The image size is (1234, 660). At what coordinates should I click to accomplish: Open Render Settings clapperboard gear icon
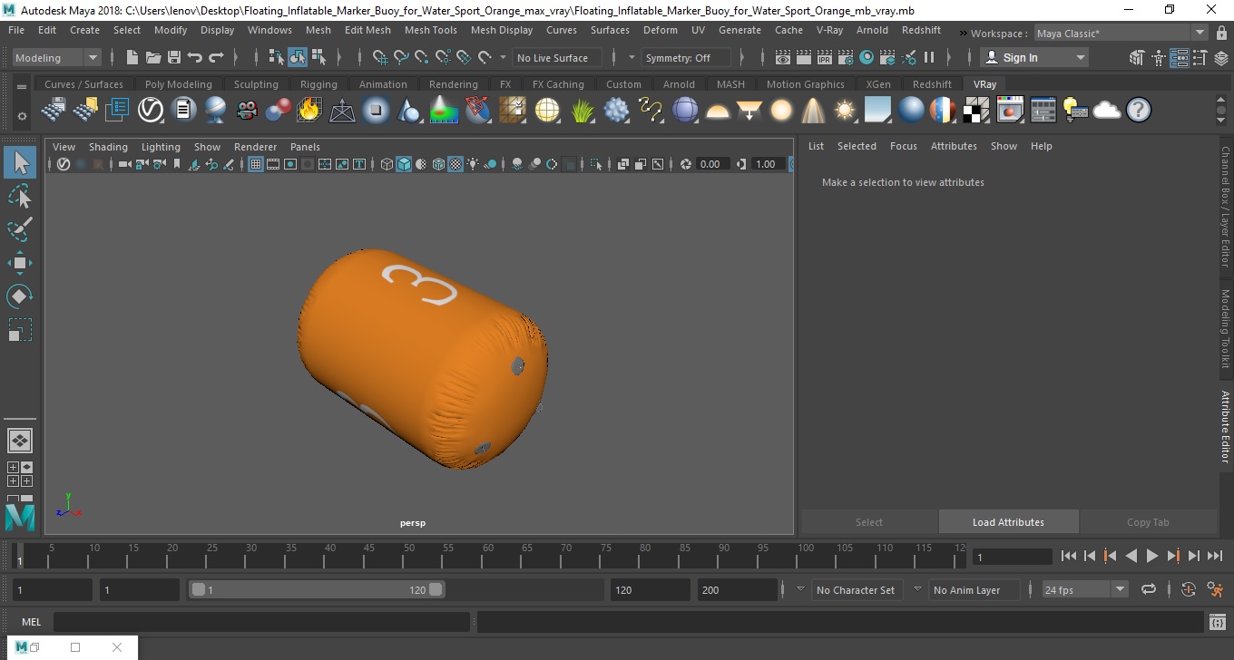(x=845, y=57)
